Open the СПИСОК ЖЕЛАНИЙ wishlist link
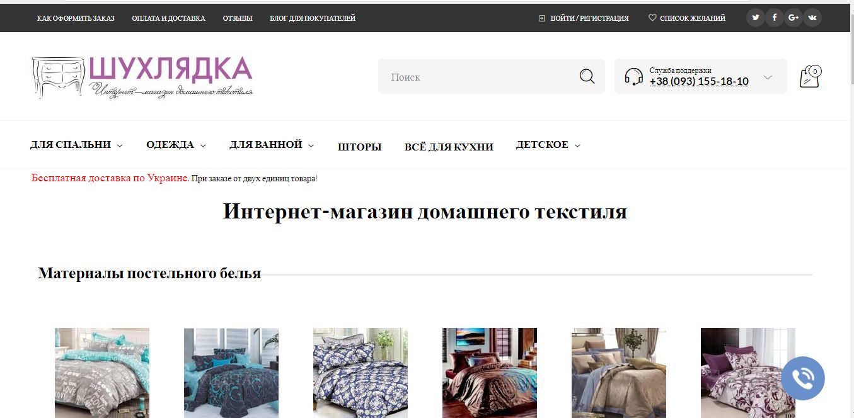Image resolution: width=854 pixels, height=418 pixels. coord(687,18)
